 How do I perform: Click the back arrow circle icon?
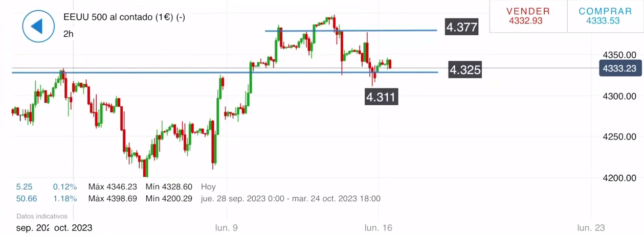point(38,26)
